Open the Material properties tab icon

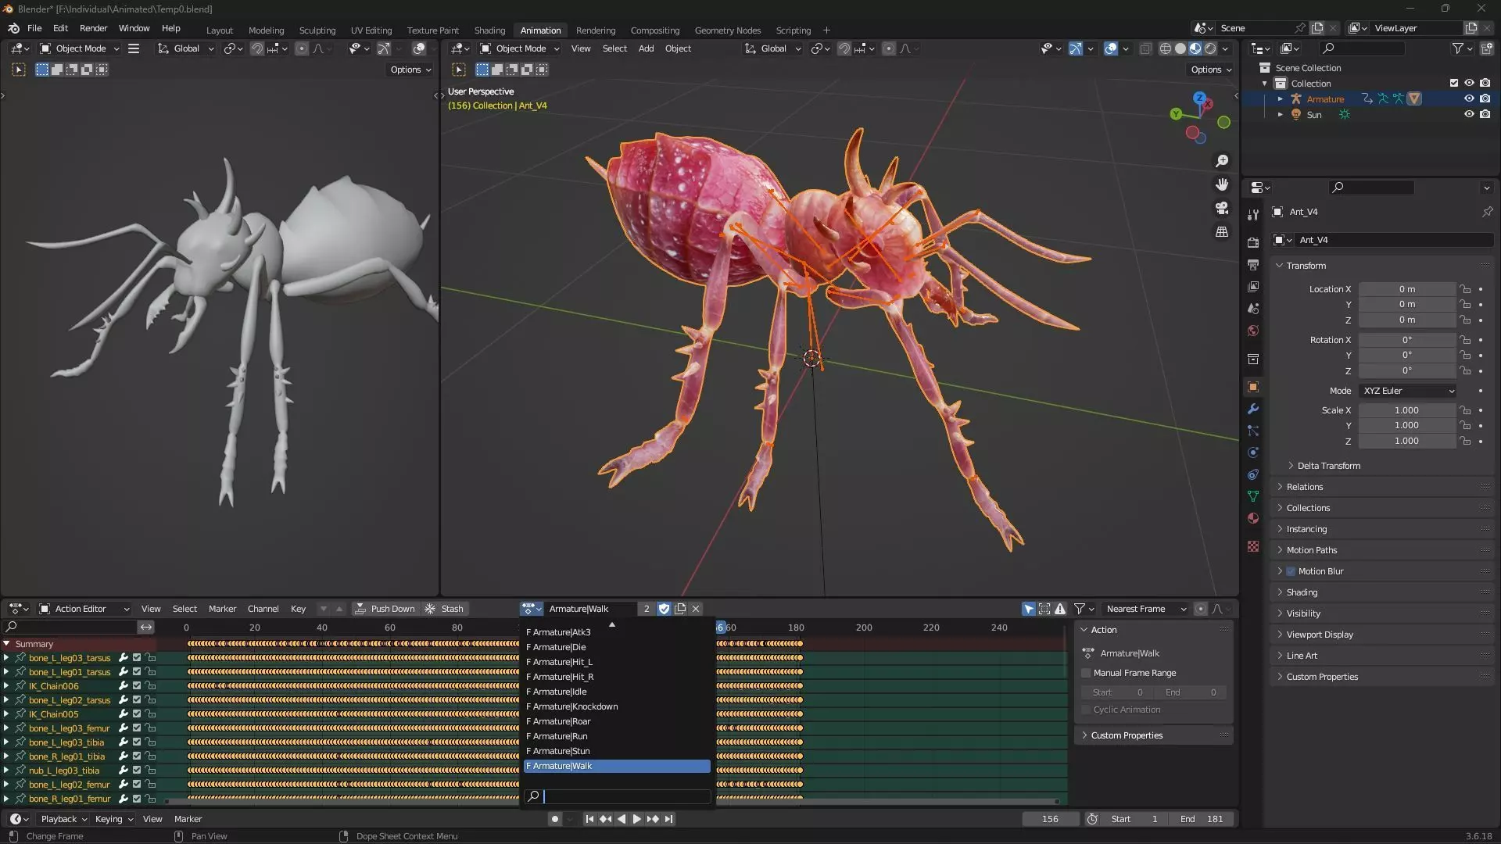[x=1253, y=518]
